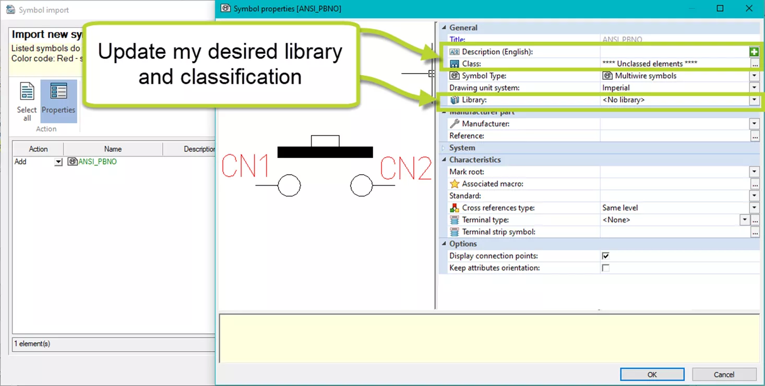Click OK to confirm symbol properties
Viewport: 765px width, 386px height.
pyautogui.click(x=652, y=375)
